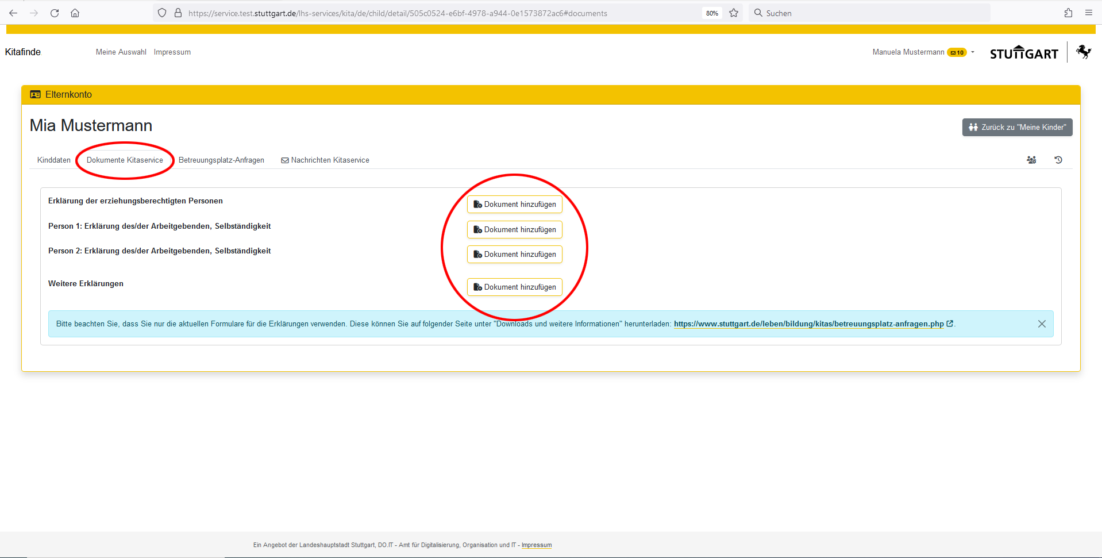Open the browser extensions icon
Viewport: 1102px width, 558px height.
1068,13
